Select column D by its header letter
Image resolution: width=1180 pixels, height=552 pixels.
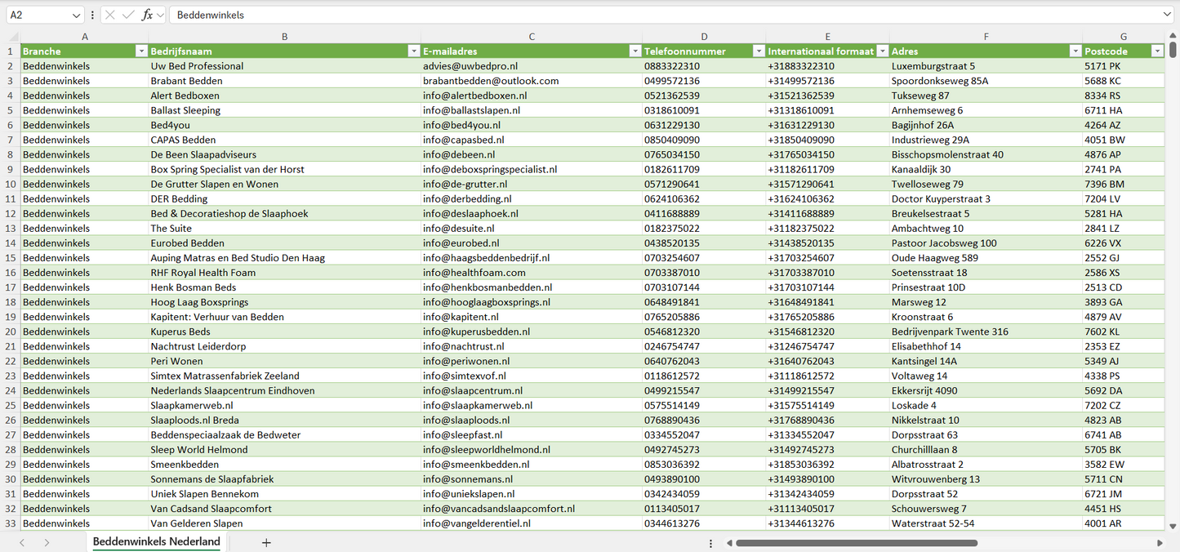tap(704, 37)
